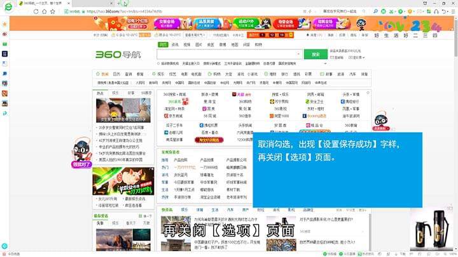Open the 携程旅行 site link
458x257 pixels.
click(x=350, y=102)
